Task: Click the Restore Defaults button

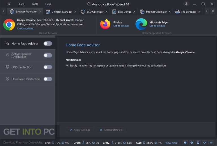Action: (111, 130)
